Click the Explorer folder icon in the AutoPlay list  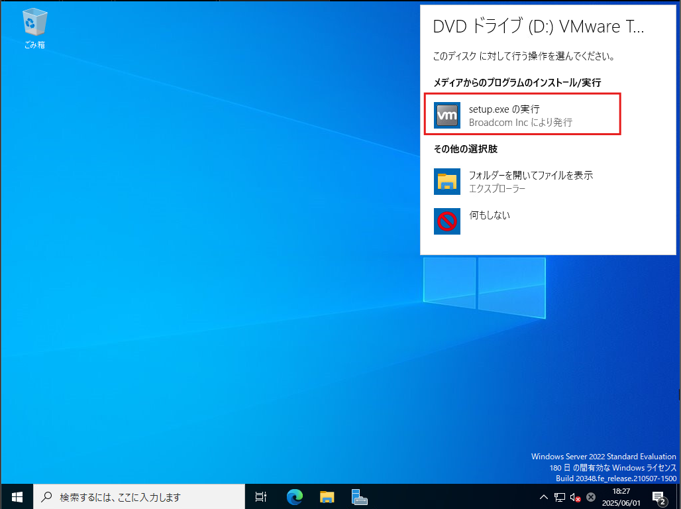tap(447, 181)
